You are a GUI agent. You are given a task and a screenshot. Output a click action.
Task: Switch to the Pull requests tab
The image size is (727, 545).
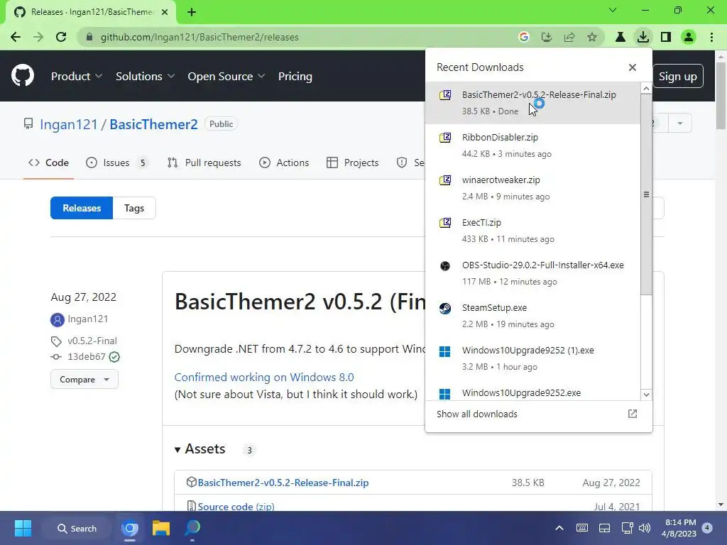click(x=204, y=163)
